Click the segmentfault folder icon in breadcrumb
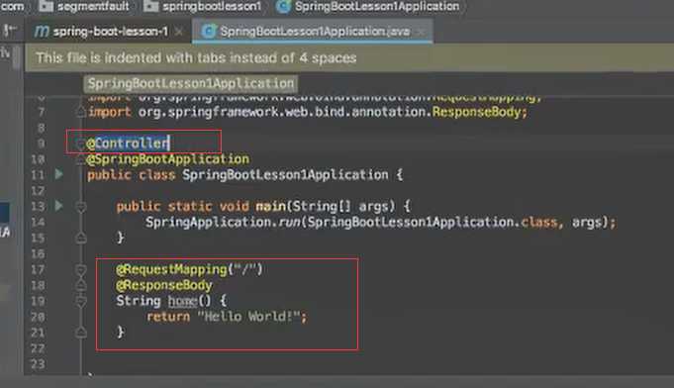The width and height of the screenshot is (674, 388). [46, 6]
